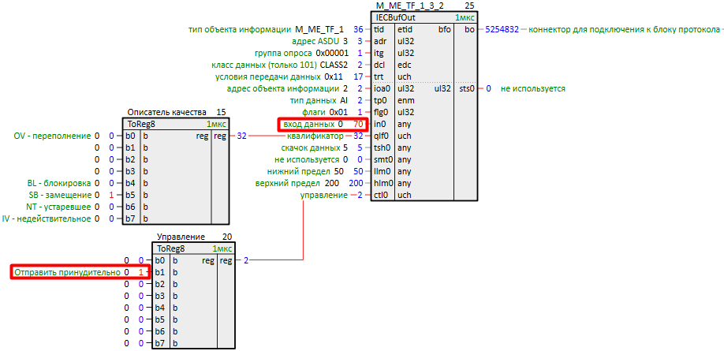
Task: Select the tid input pin on IECBufOut
Action: coord(379,29)
